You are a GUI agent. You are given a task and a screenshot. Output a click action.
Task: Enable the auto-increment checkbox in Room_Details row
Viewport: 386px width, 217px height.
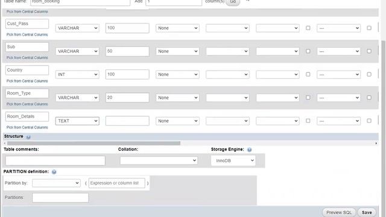(369, 121)
